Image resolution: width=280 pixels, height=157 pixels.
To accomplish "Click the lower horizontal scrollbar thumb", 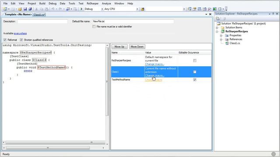I will pos(48,148).
